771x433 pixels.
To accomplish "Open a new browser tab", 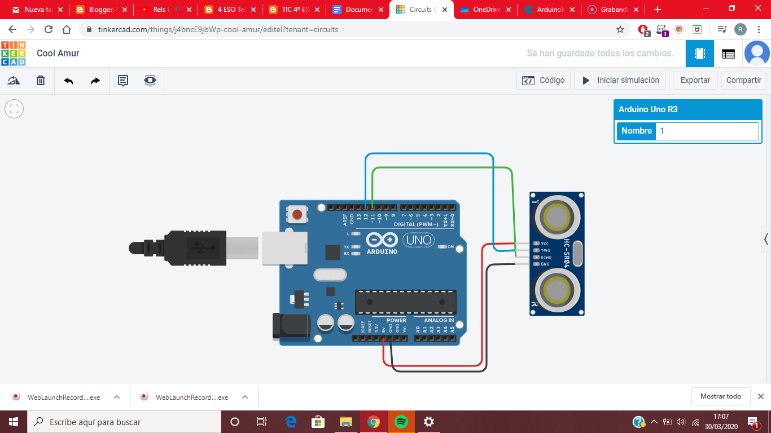I will [x=658, y=10].
